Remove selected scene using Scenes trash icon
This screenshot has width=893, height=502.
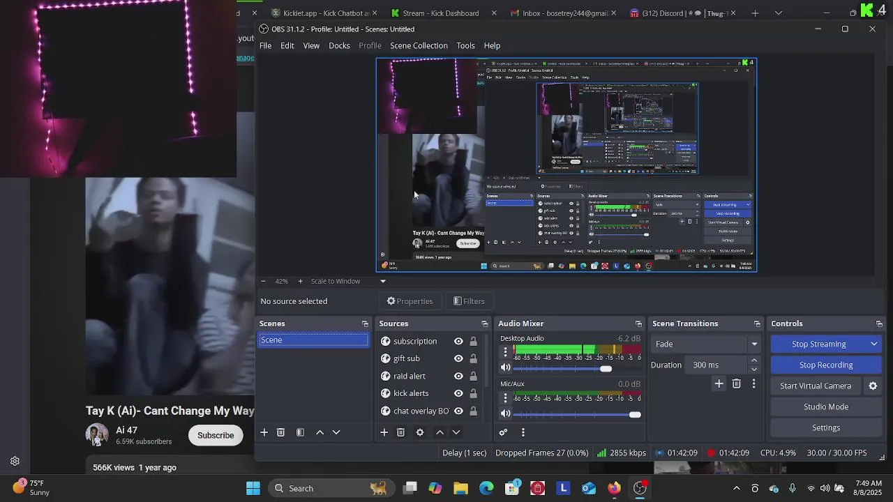280,432
